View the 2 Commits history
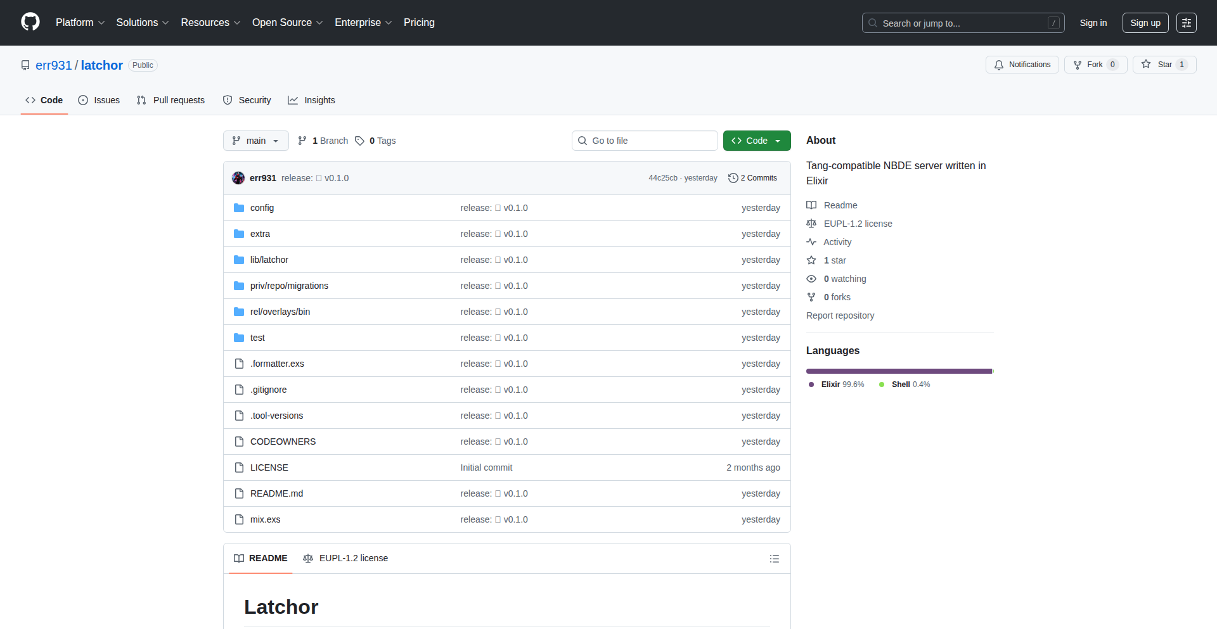The image size is (1217, 629). coord(752,178)
